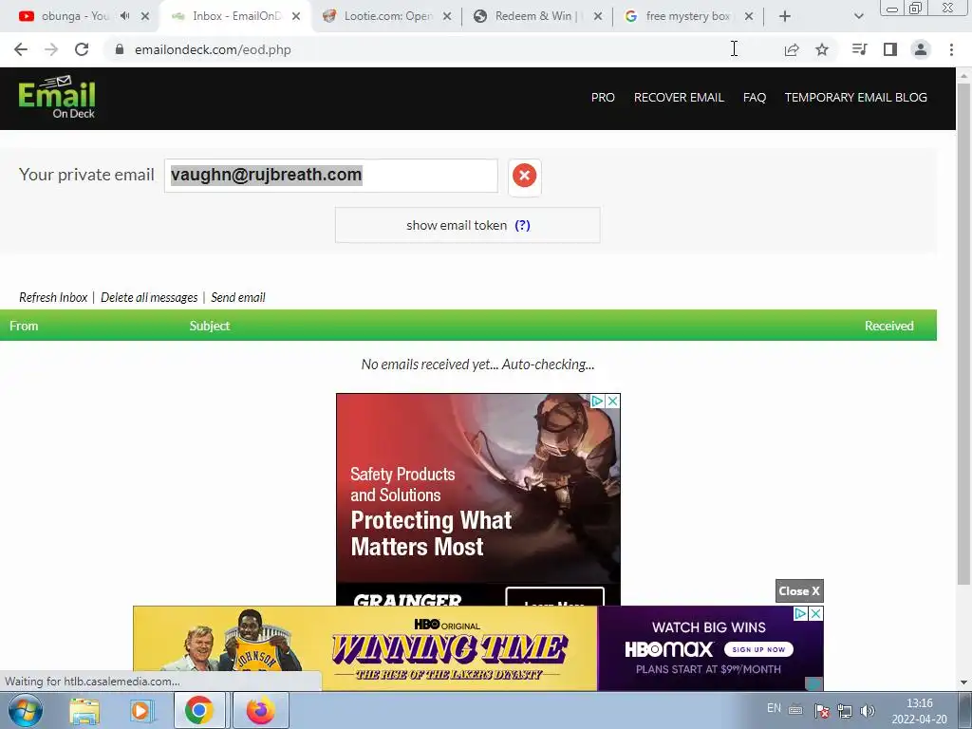This screenshot has width=972, height=729.
Task: View site lock information
Action: tap(119, 49)
